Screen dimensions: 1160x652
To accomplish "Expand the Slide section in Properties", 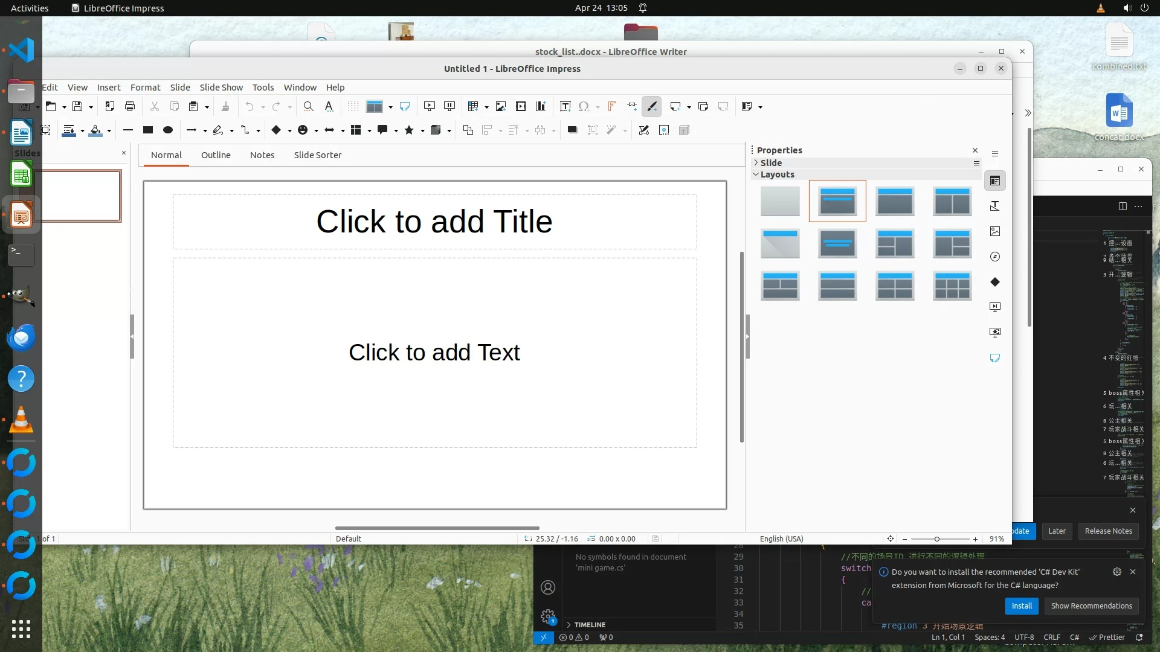I will [770, 163].
